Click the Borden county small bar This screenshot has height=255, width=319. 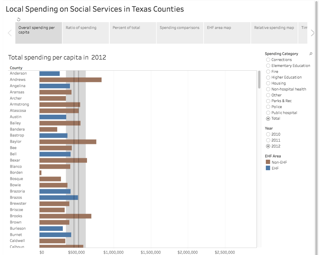point(40,173)
